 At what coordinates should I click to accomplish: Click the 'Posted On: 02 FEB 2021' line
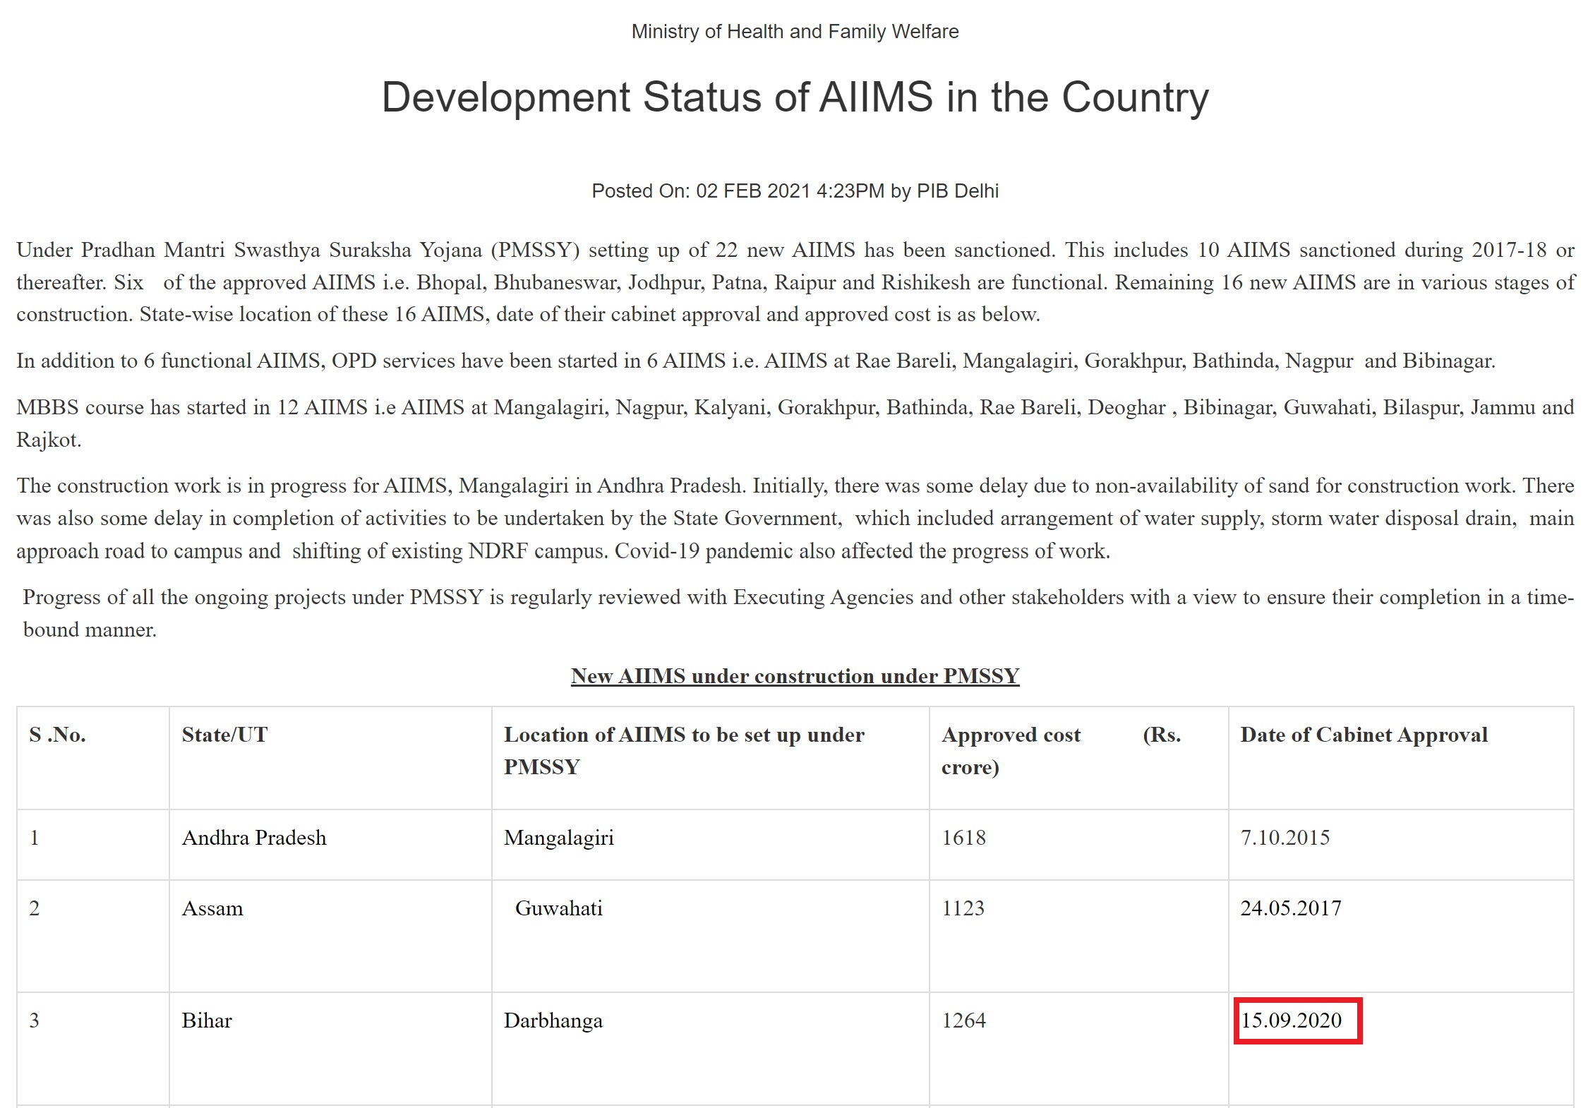(795, 191)
